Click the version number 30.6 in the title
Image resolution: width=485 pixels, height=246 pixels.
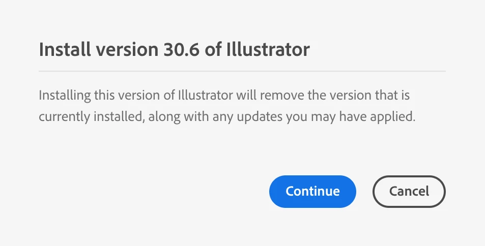tap(181, 49)
